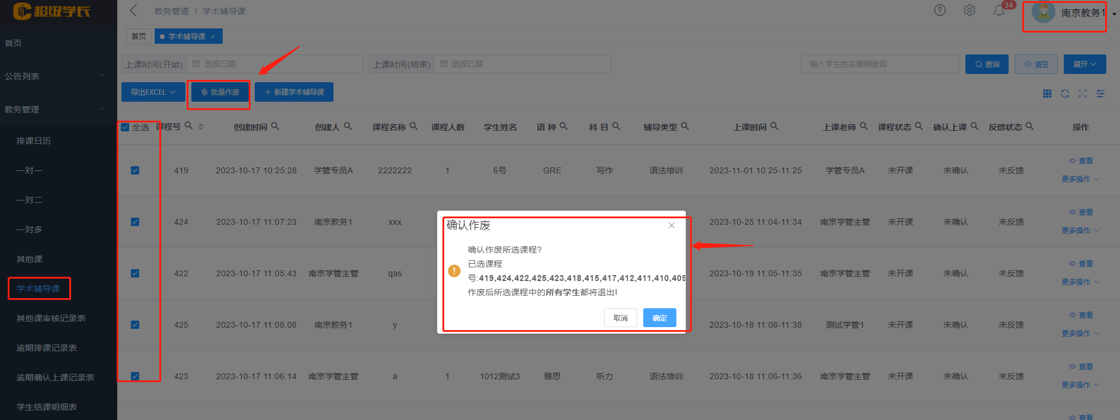Click the refresh table icon
Viewport: 1120px width, 420px height.
(x=1065, y=93)
